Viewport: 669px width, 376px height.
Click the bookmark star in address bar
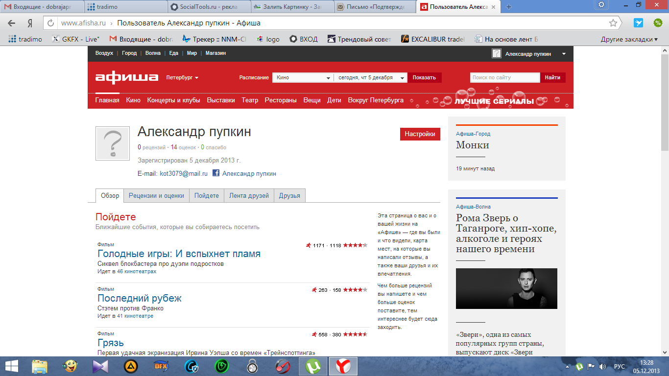pyautogui.click(x=613, y=23)
